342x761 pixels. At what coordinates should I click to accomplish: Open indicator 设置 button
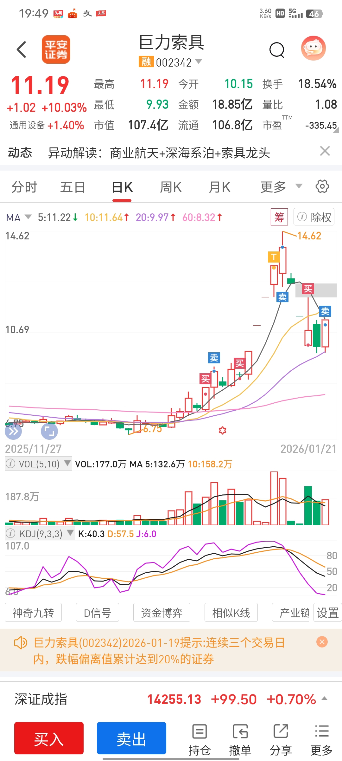click(x=328, y=613)
